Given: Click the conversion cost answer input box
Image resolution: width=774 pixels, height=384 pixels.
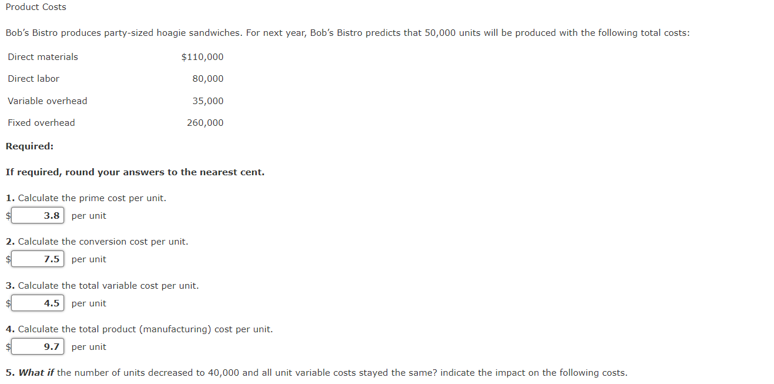Looking at the screenshot, I should tap(37, 259).
